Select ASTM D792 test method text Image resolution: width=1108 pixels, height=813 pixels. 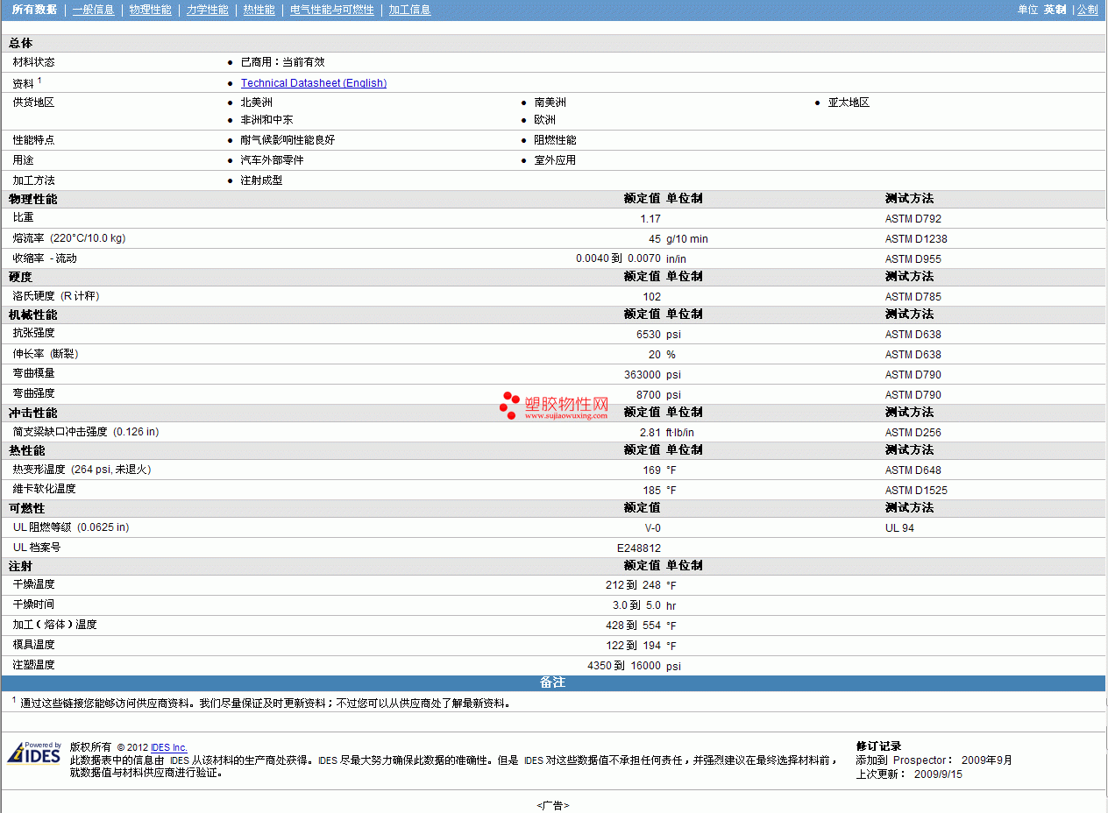click(x=913, y=219)
